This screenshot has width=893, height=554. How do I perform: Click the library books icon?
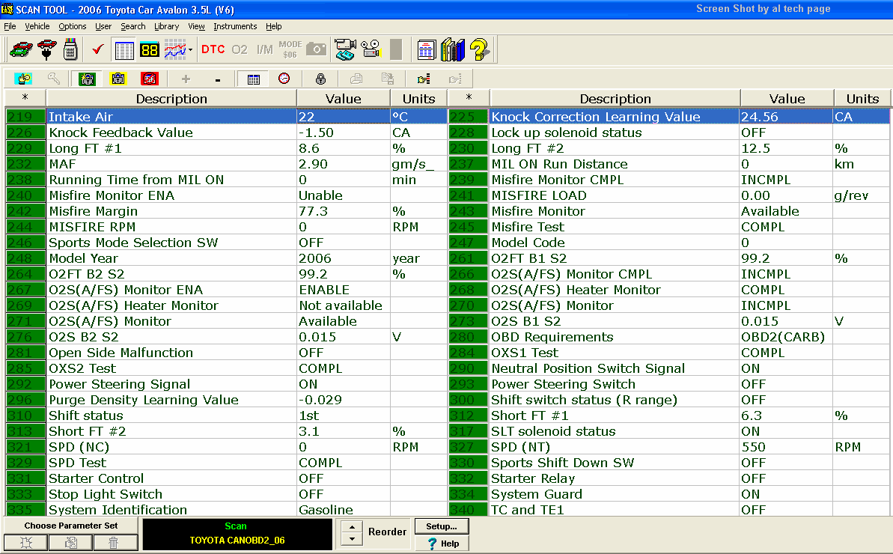[453, 49]
